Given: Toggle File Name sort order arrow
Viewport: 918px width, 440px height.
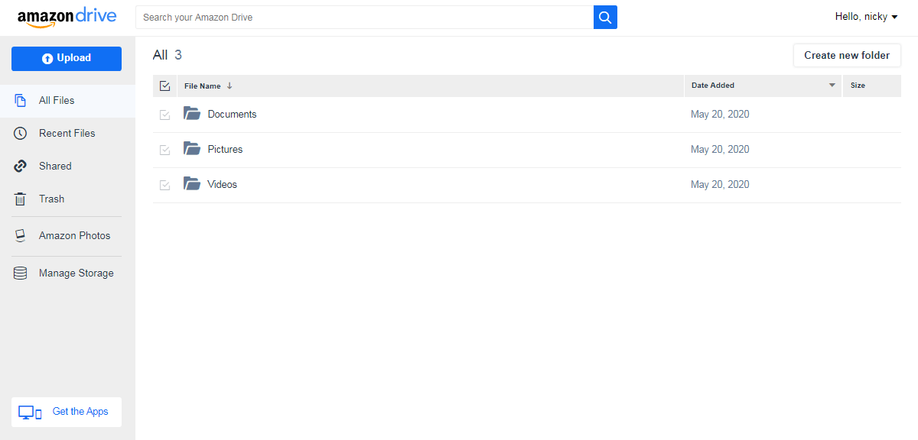Looking at the screenshot, I should coord(229,86).
